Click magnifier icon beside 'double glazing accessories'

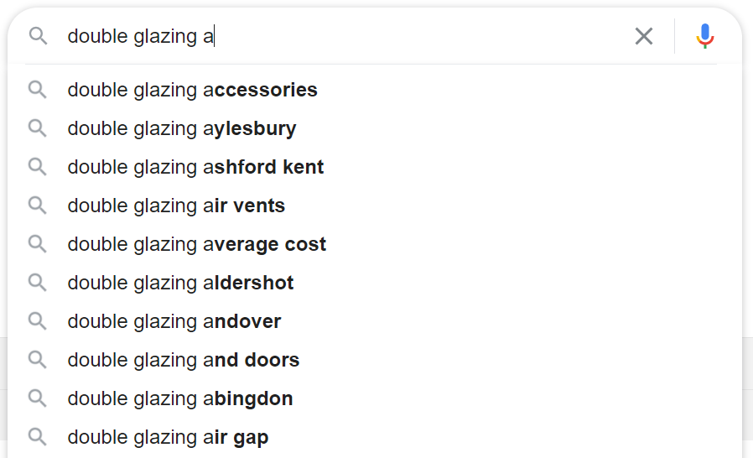(x=37, y=90)
